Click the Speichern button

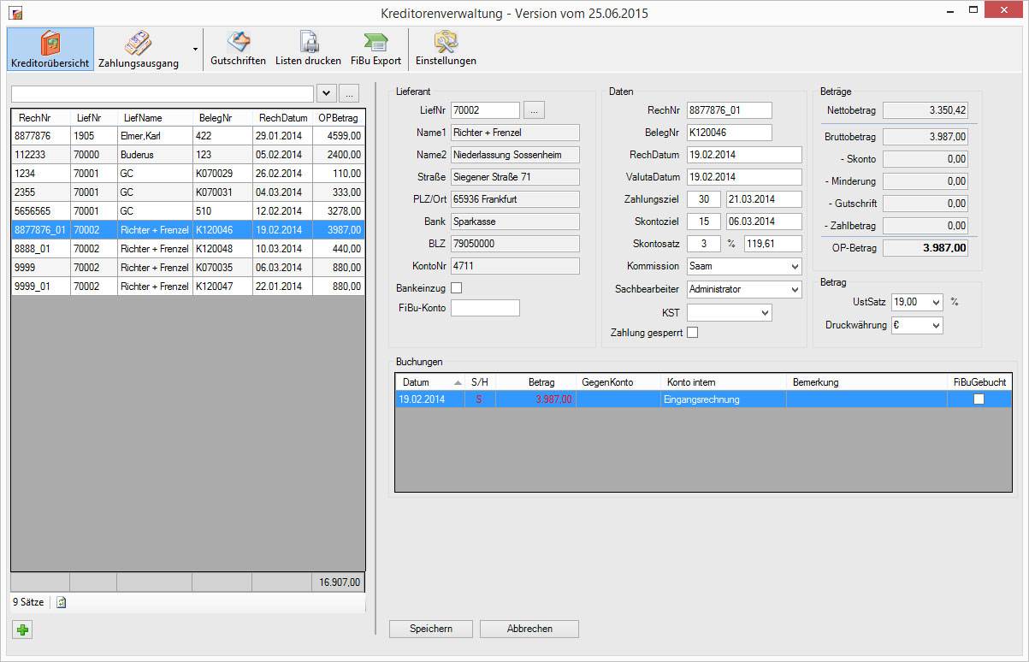[x=431, y=629]
